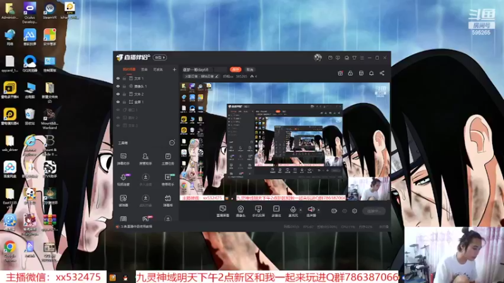The width and height of the screenshot is (504, 283).
Task: Open the toolbox more options circle icon
Action: pyautogui.click(x=172, y=143)
